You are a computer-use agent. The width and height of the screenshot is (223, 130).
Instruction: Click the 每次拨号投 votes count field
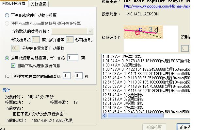coord(36,40)
